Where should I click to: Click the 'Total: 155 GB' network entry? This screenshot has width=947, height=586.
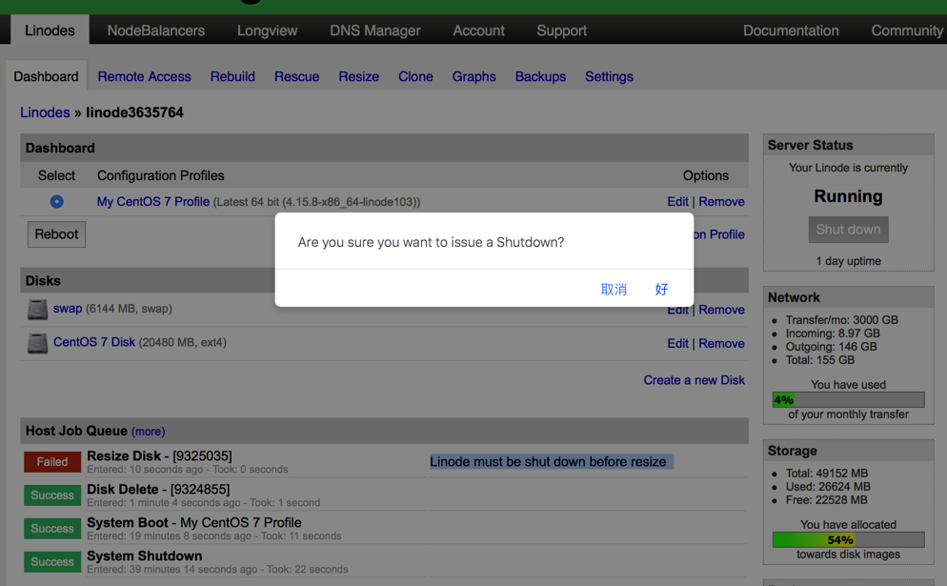[819, 359]
